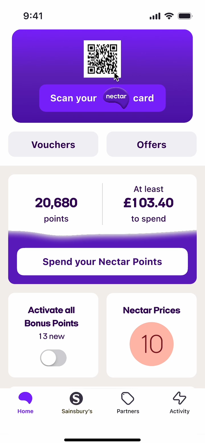Tap the 13 new bonus points label
This screenshot has height=443, width=205.
(52, 336)
